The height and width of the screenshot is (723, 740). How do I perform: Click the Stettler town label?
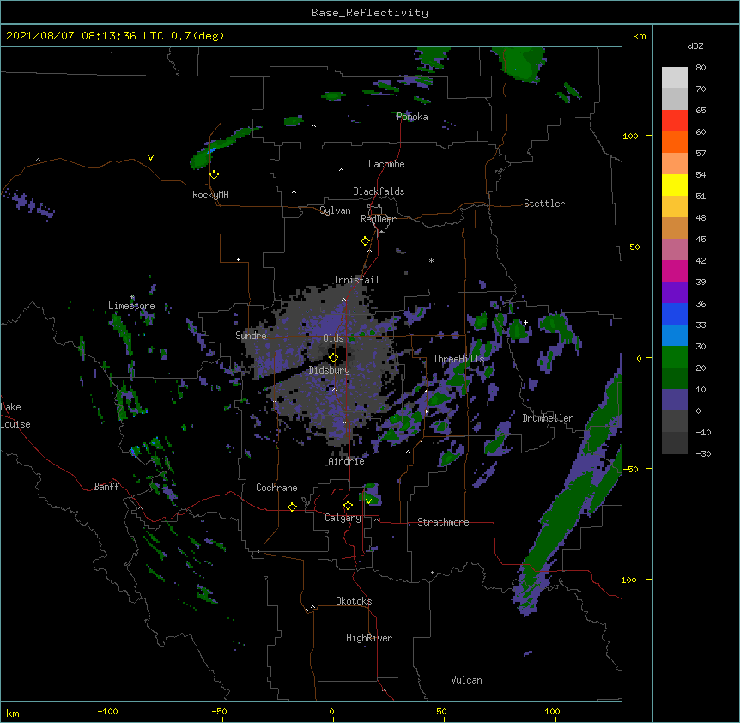[544, 204]
